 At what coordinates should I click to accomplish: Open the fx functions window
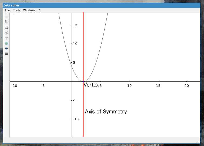pos(6,28)
